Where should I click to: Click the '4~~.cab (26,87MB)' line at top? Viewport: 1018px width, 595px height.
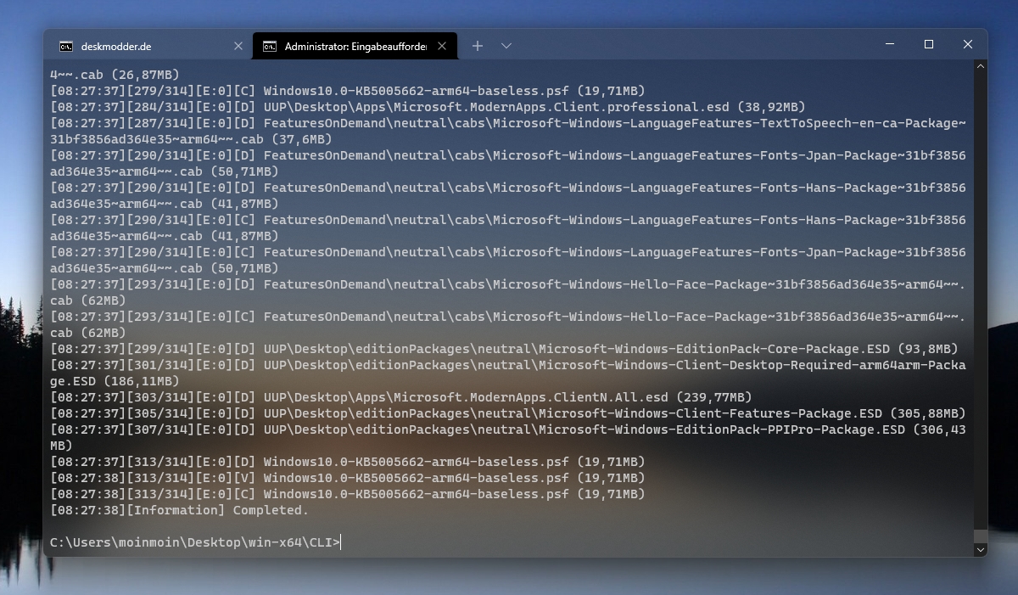pyautogui.click(x=115, y=75)
